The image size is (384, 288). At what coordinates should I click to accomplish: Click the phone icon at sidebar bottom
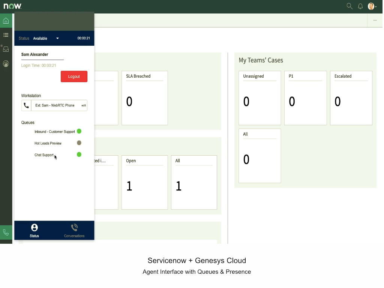[6, 232]
